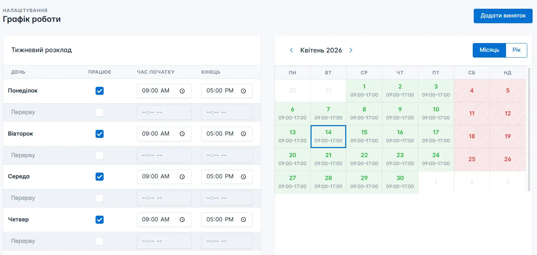
Task: Click clock icon in Monday end time
Action: tap(243, 91)
